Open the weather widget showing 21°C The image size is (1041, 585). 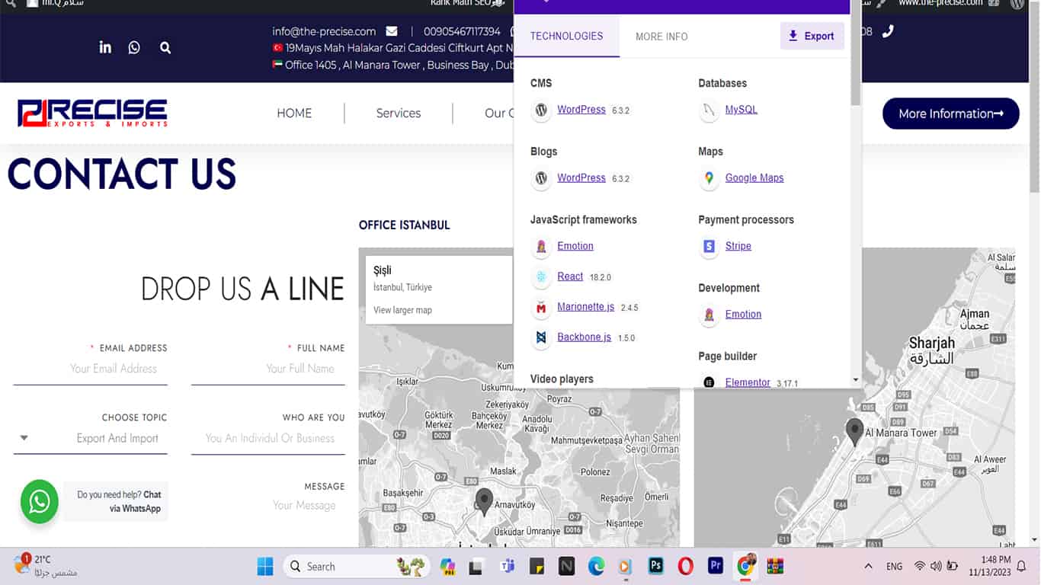click(x=46, y=566)
